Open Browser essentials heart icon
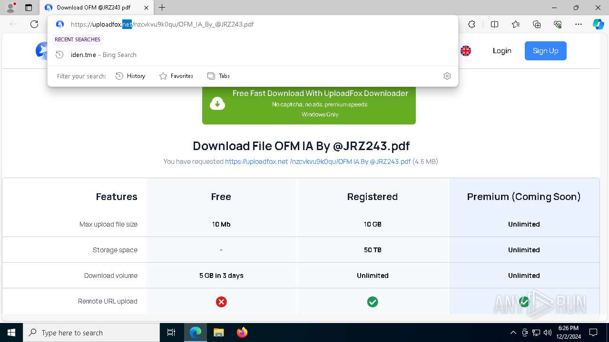 558,24
